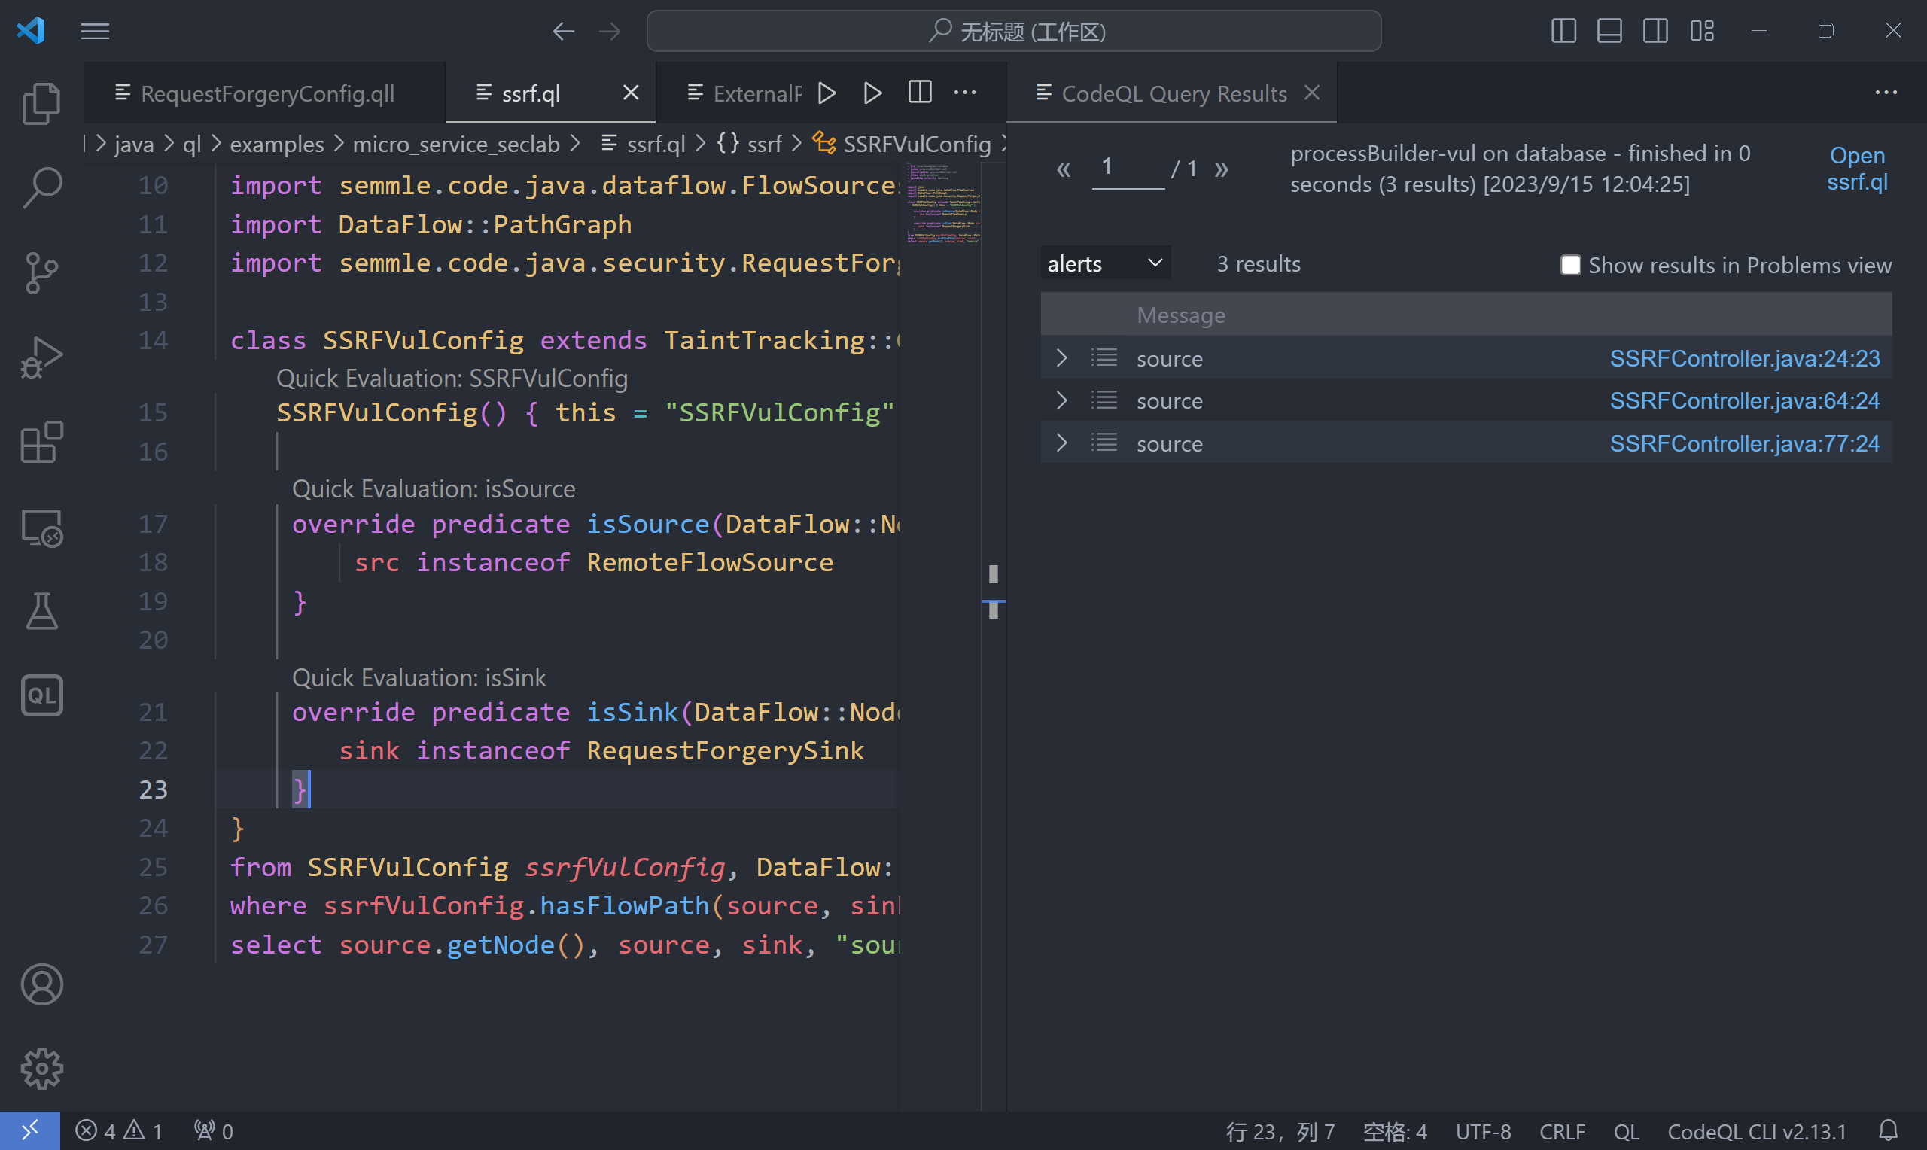The height and width of the screenshot is (1150, 1927).
Task: Open the ssrf.ql link
Action: (1856, 169)
